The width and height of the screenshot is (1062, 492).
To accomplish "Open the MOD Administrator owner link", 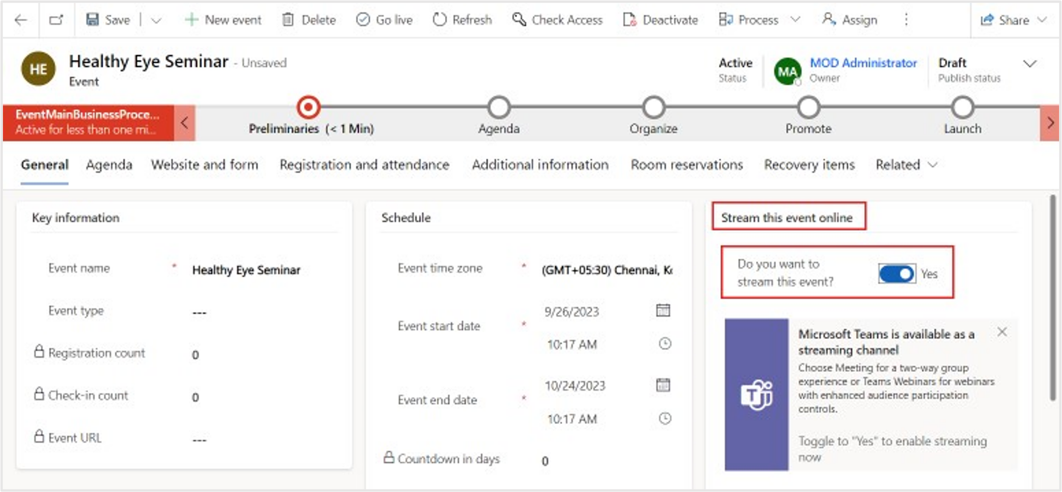I will click(863, 63).
